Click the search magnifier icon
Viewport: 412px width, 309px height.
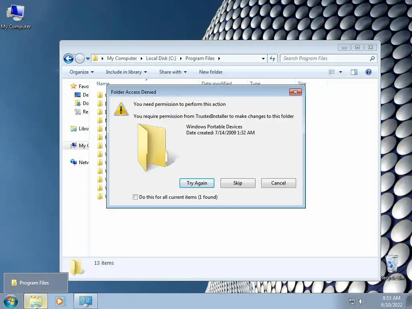coord(372,58)
